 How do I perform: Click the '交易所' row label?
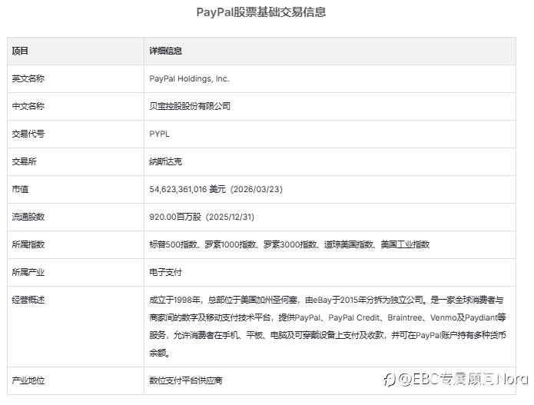(24, 161)
